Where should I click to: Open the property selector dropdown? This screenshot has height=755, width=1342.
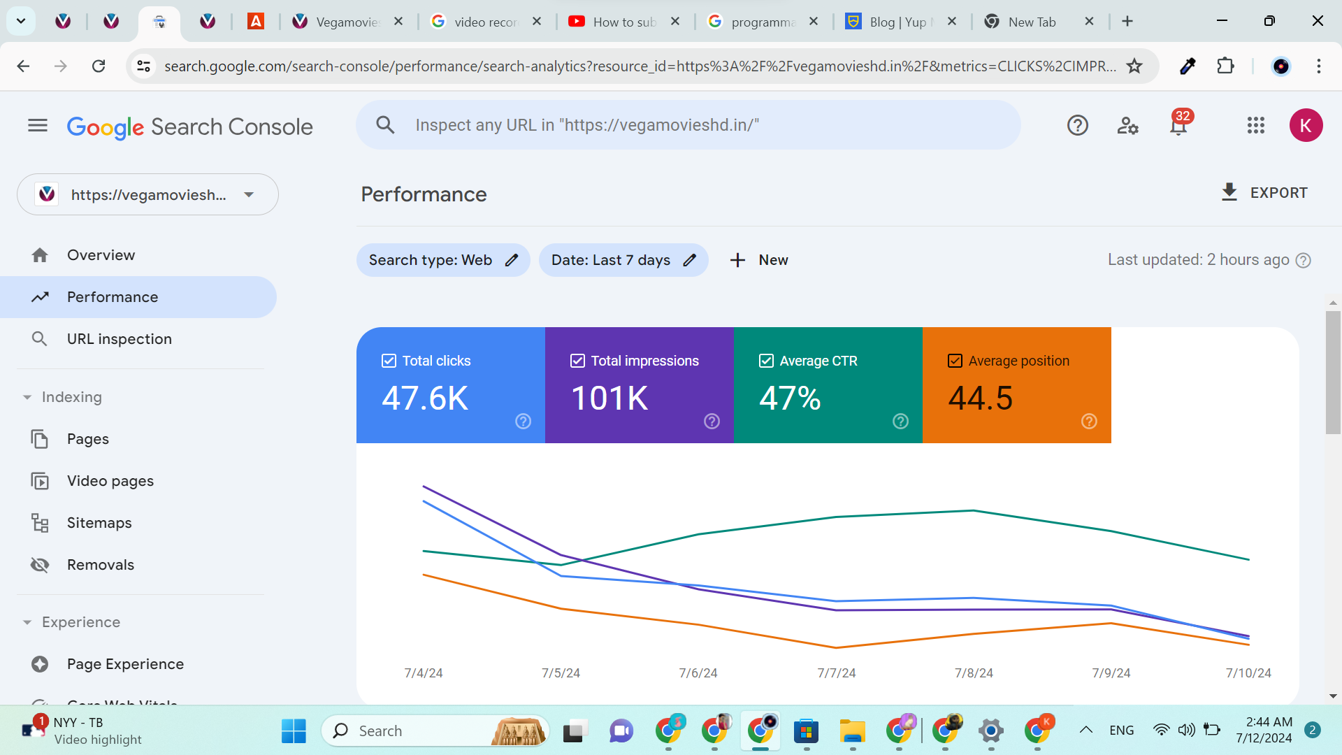click(147, 194)
